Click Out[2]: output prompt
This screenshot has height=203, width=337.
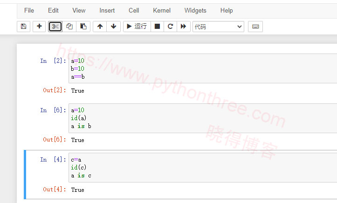(55, 90)
